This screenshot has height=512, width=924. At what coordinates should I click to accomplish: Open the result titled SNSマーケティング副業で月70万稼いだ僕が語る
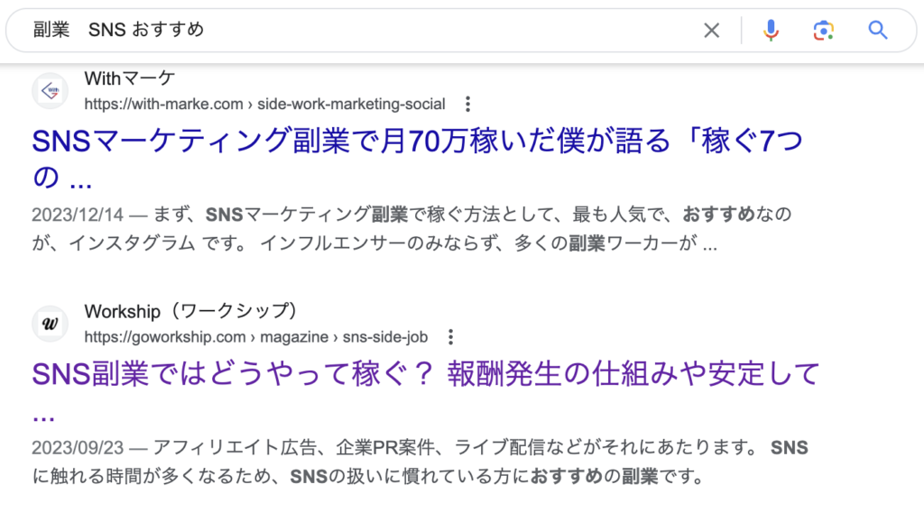click(415, 142)
